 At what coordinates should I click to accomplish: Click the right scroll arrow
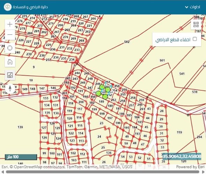point(203,172)
